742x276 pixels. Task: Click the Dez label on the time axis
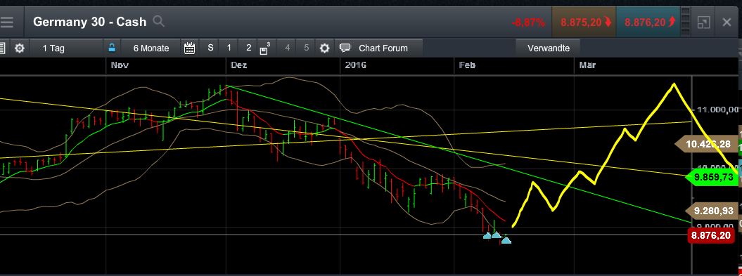238,65
